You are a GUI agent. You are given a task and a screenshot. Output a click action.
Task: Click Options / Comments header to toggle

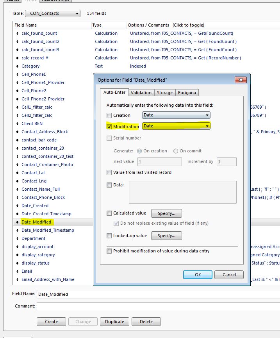click(x=203, y=25)
